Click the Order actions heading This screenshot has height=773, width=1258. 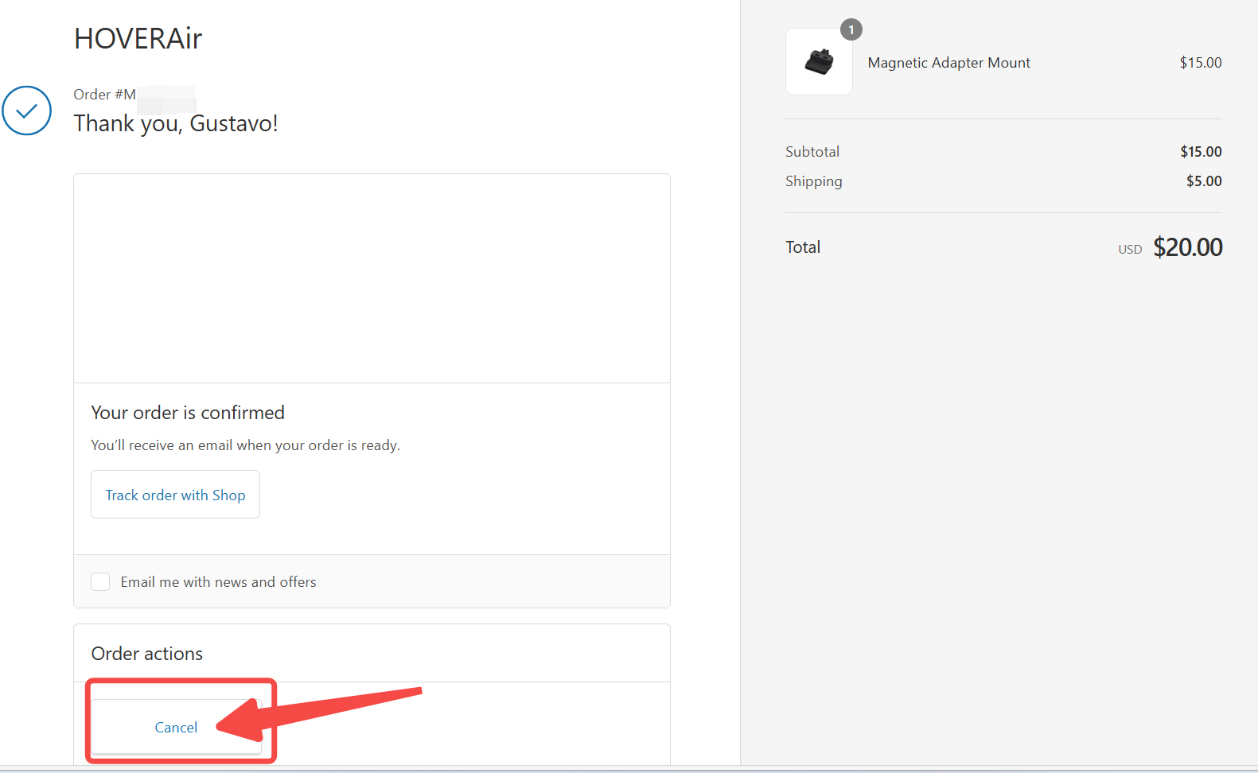(x=147, y=654)
